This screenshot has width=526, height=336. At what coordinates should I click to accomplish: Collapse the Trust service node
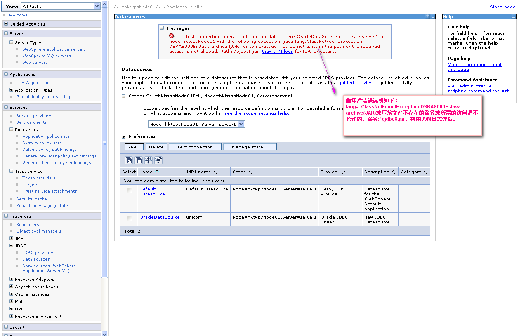(x=12, y=171)
